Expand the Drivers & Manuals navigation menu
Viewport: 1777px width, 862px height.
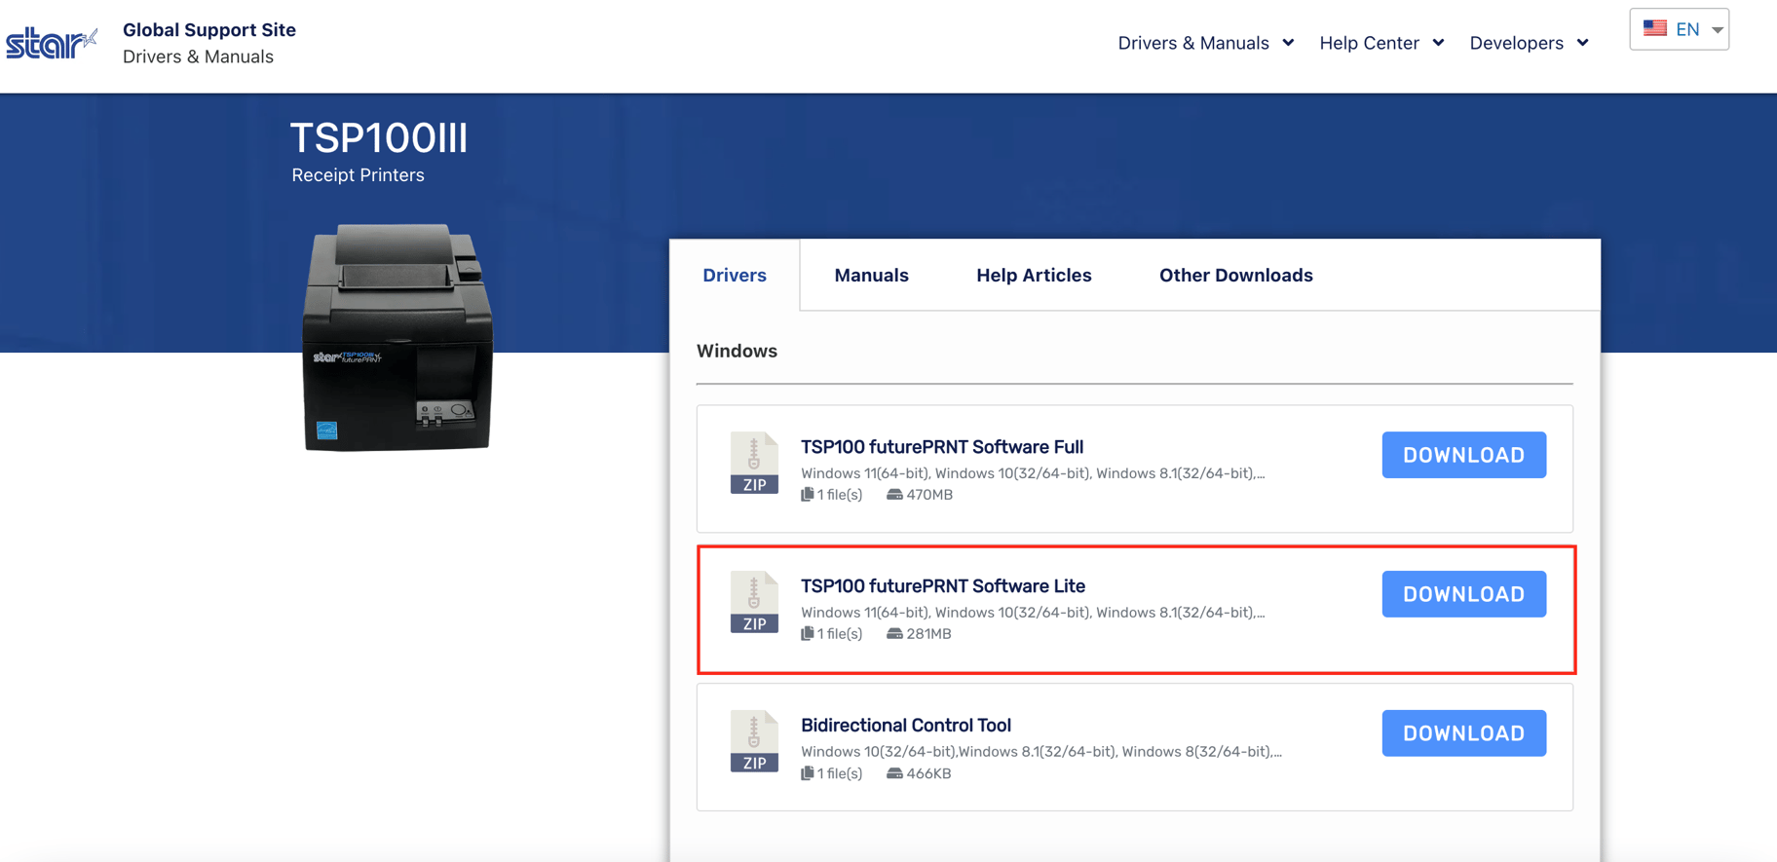tap(1205, 43)
